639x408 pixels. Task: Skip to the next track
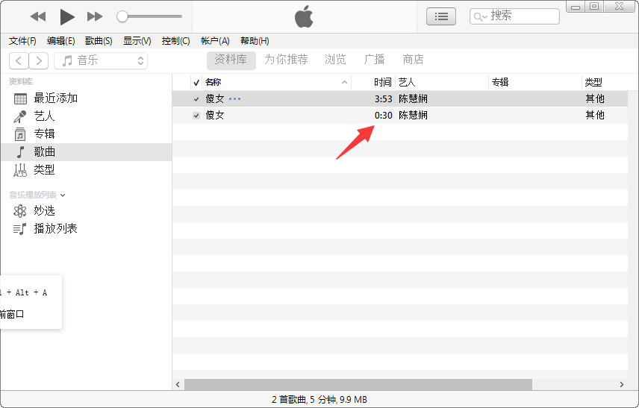click(95, 16)
